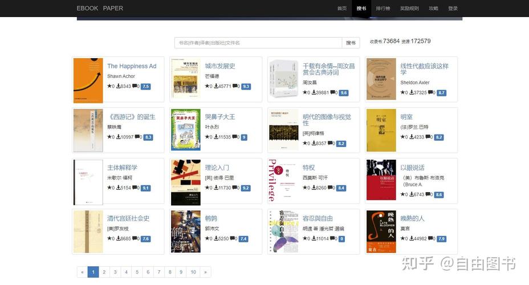Click the 搜书 search button

click(x=351, y=43)
